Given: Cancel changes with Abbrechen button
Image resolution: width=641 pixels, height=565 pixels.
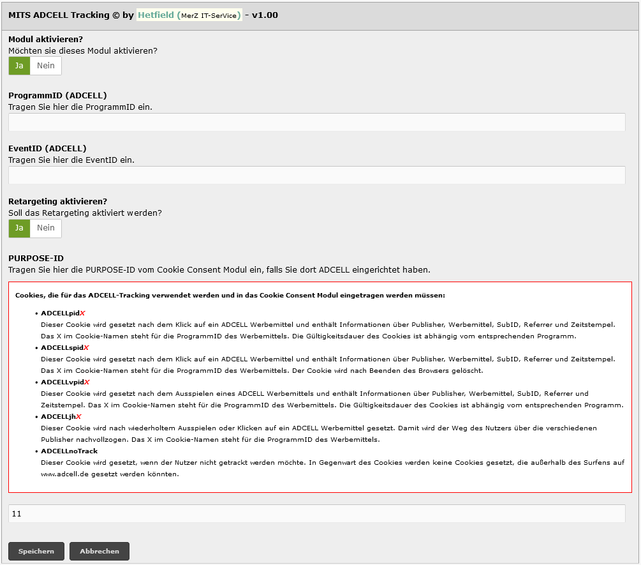Looking at the screenshot, I should tap(99, 551).
